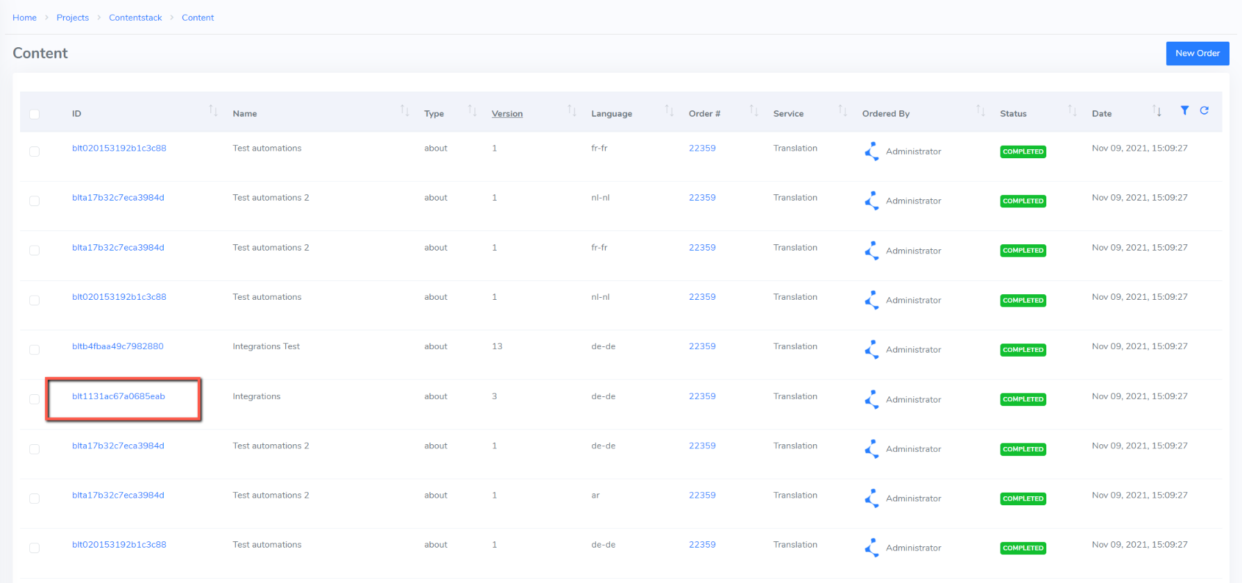Screen dimensions: 1242x583
Task: Toggle the select-all header checkbox
Action: 35,114
